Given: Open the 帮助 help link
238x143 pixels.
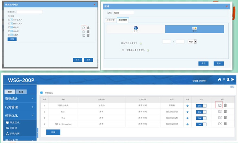Looking at the screenshot, I should pos(232,87).
